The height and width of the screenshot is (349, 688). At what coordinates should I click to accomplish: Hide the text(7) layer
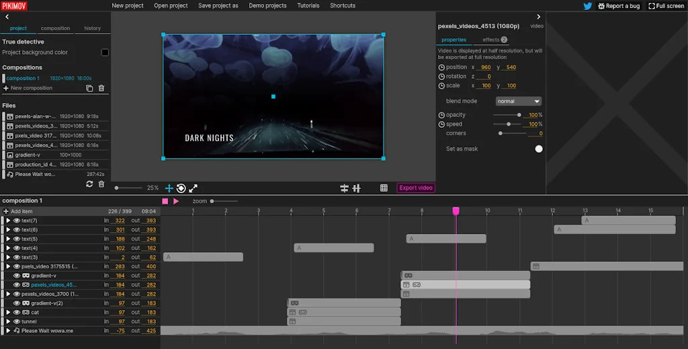point(17,221)
